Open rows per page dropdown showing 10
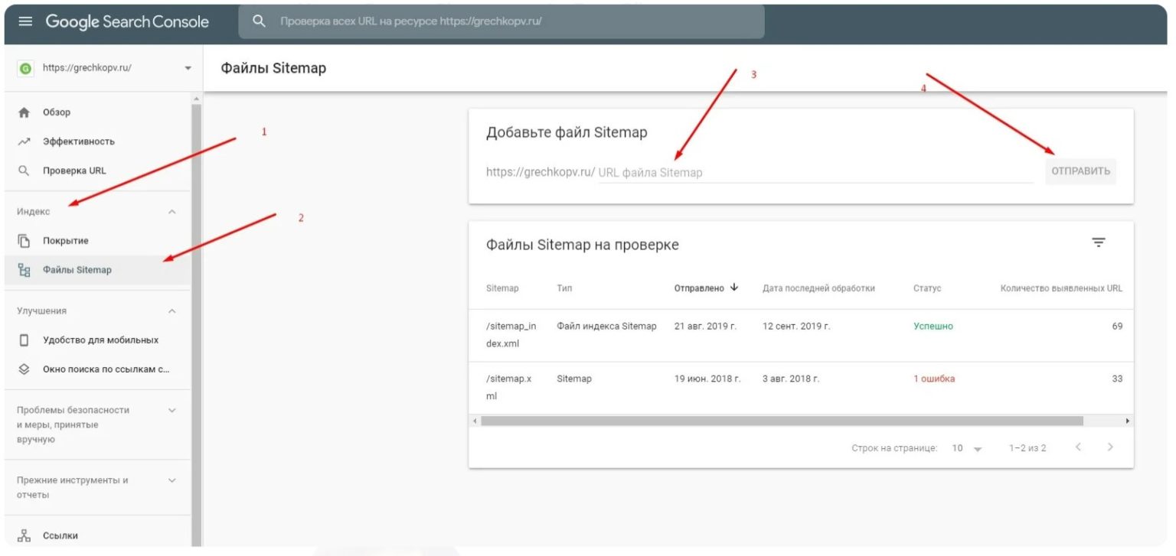The image size is (1176, 556). (x=966, y=448)
